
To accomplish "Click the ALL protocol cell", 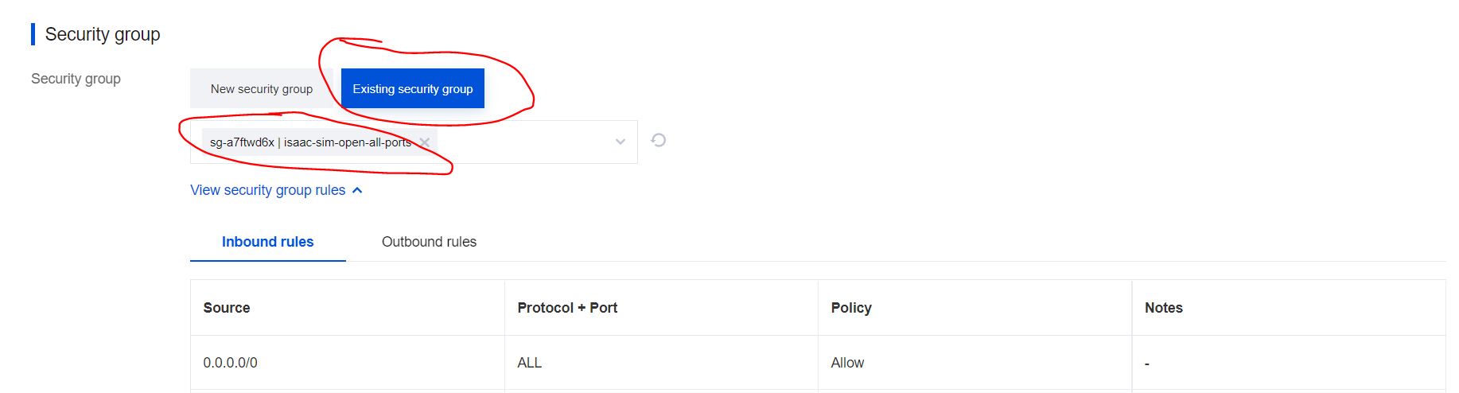I will pyautogui.click(x=529, y=363).
